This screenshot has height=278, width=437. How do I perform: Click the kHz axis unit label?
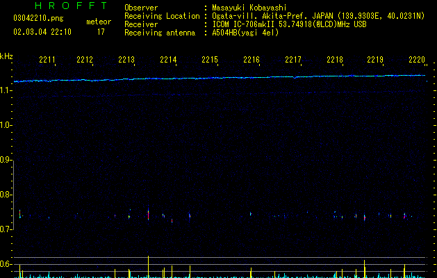coord(6,56)
